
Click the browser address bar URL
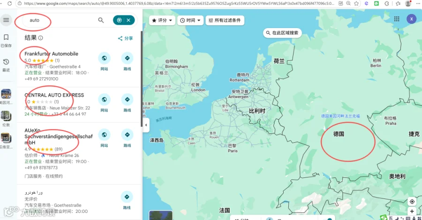179,3
